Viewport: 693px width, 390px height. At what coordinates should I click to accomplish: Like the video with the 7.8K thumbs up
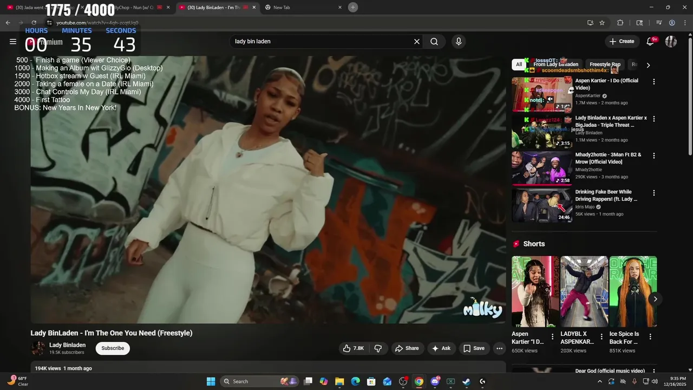coord(354,348)
